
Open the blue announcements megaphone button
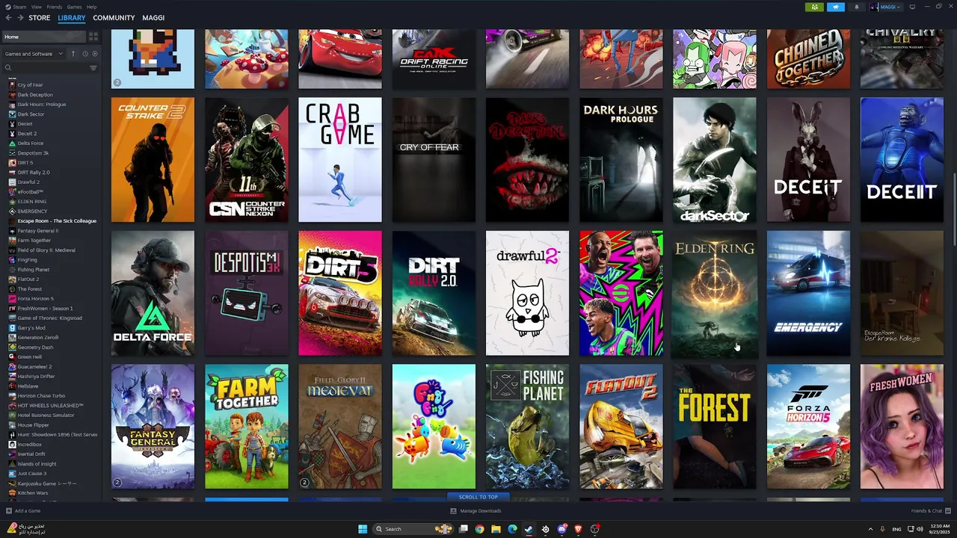click(836, 7)
